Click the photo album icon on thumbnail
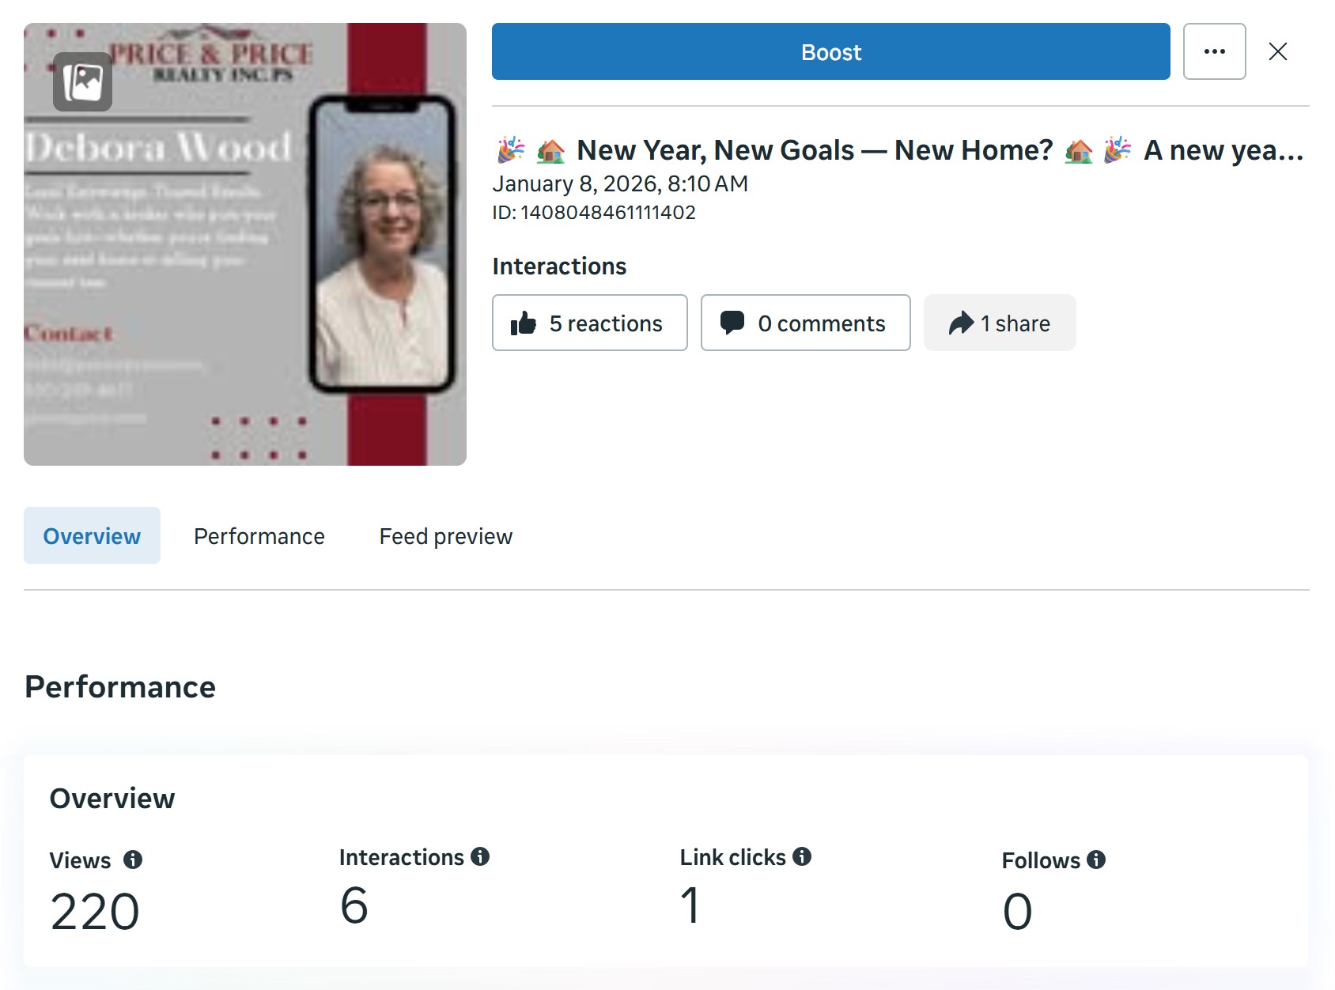 tap(83, 82)
